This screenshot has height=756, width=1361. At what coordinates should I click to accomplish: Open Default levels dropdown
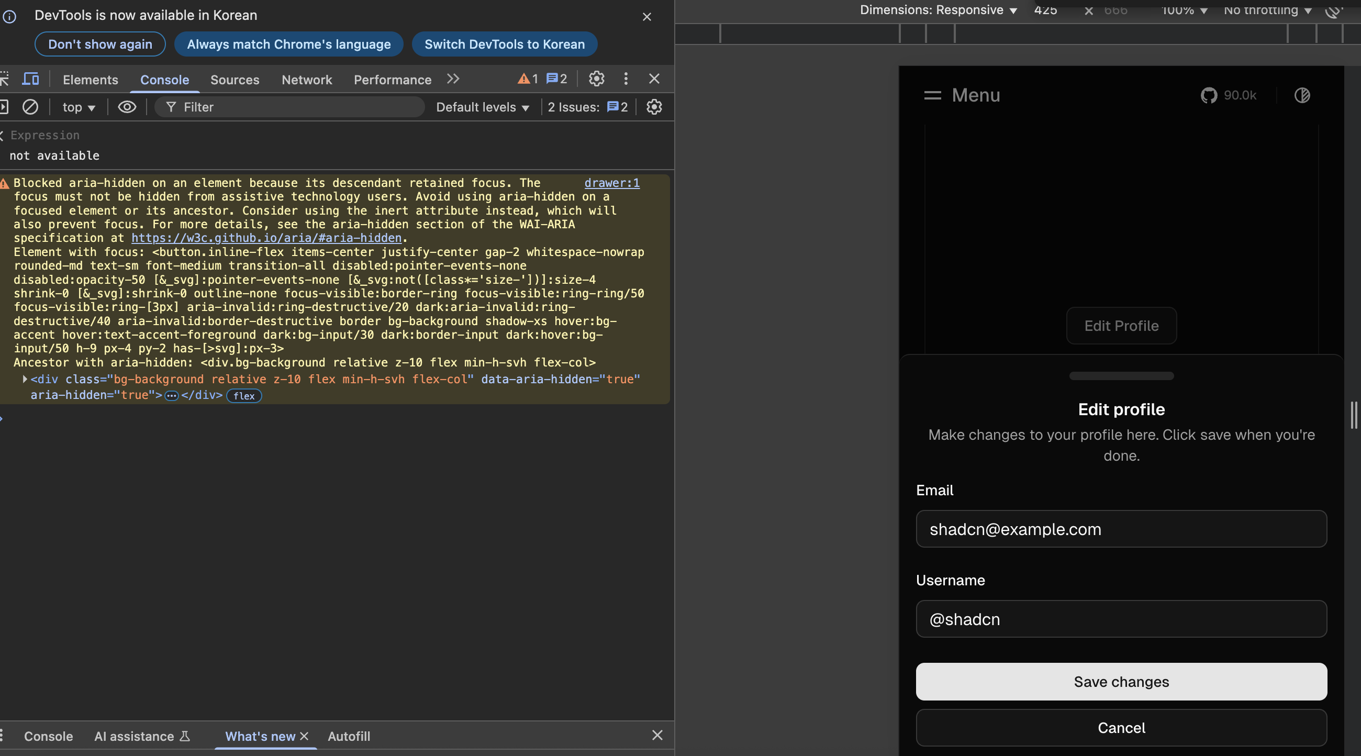[x=483, y=107]
